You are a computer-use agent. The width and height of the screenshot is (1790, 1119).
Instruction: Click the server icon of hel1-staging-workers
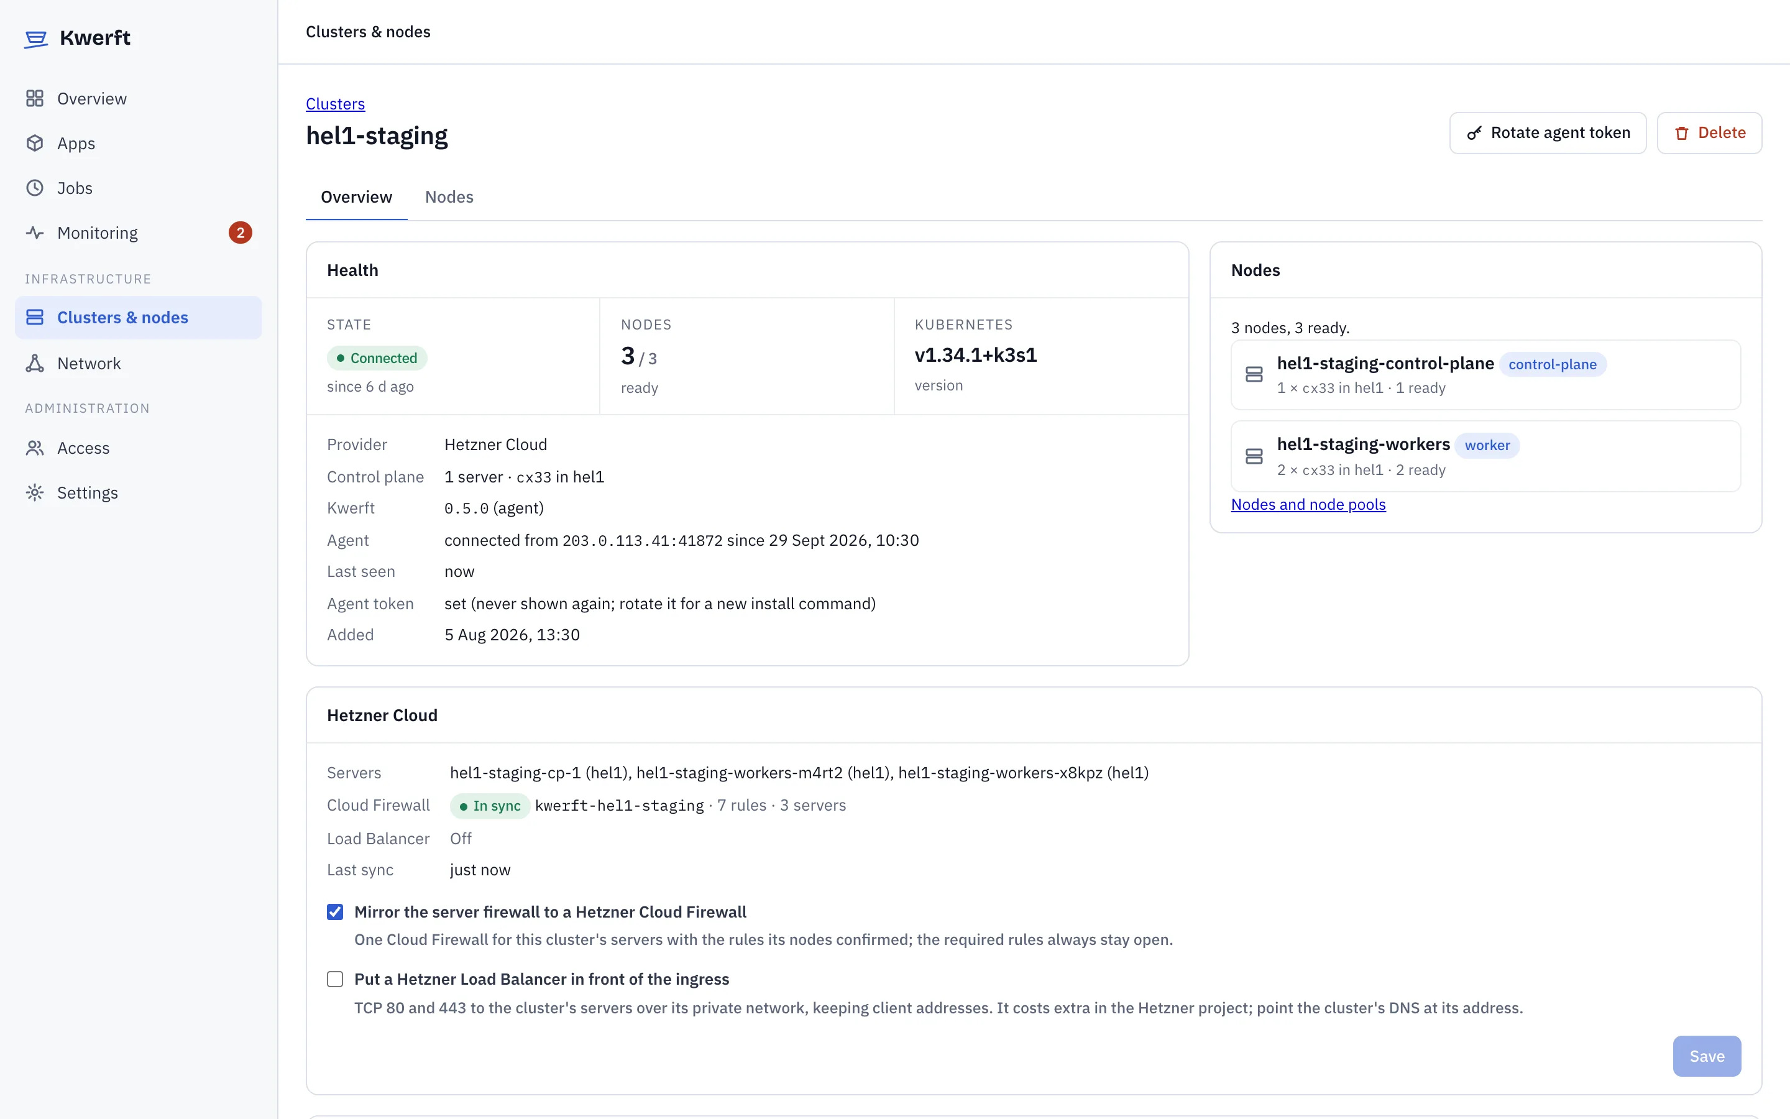pyautogui.click(x=1254, y=456)
